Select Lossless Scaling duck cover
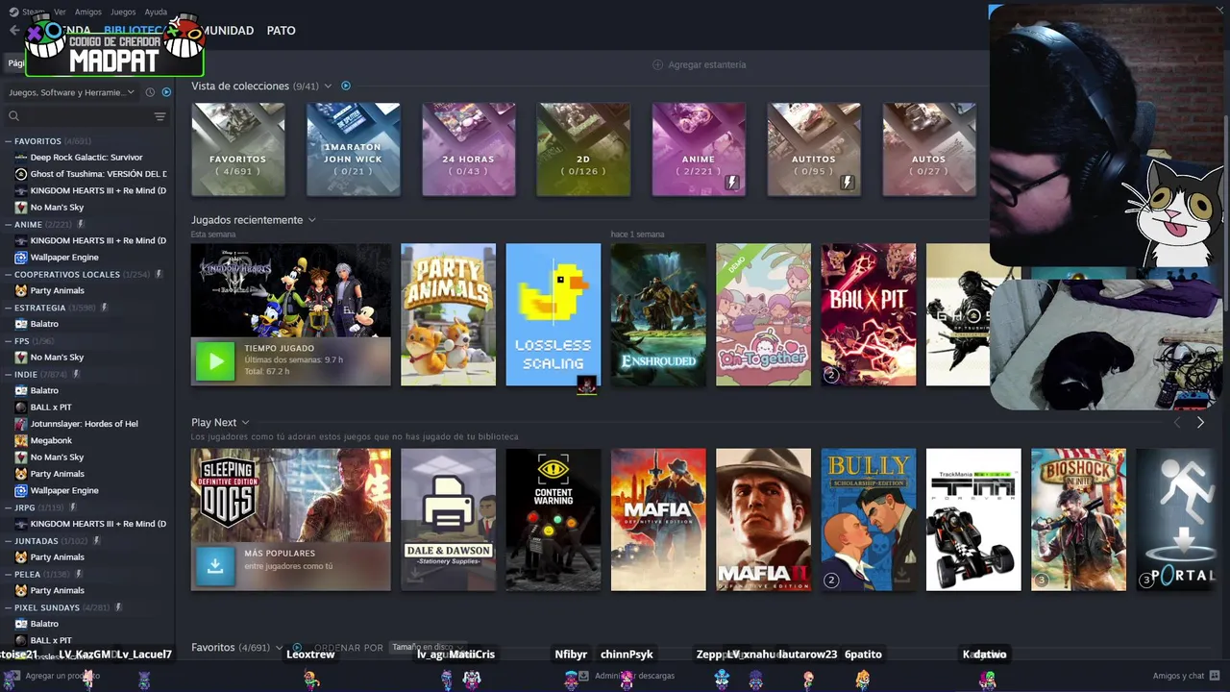The height and width of the screenshot is (692, 1230). (553, 314)
